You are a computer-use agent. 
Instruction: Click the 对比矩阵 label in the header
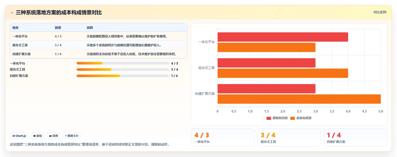pyautogui.click(x=380, y=12)
